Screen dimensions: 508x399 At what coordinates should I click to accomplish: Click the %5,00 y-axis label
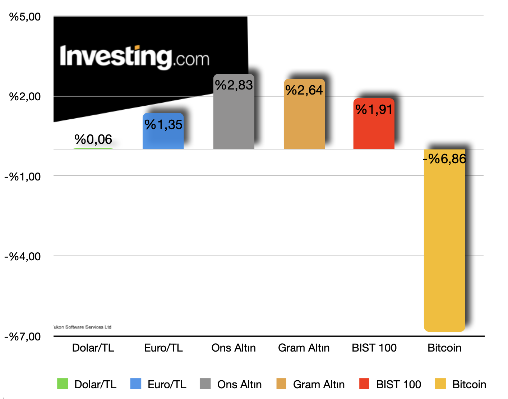pyautogui.click(x=25, y=17)
